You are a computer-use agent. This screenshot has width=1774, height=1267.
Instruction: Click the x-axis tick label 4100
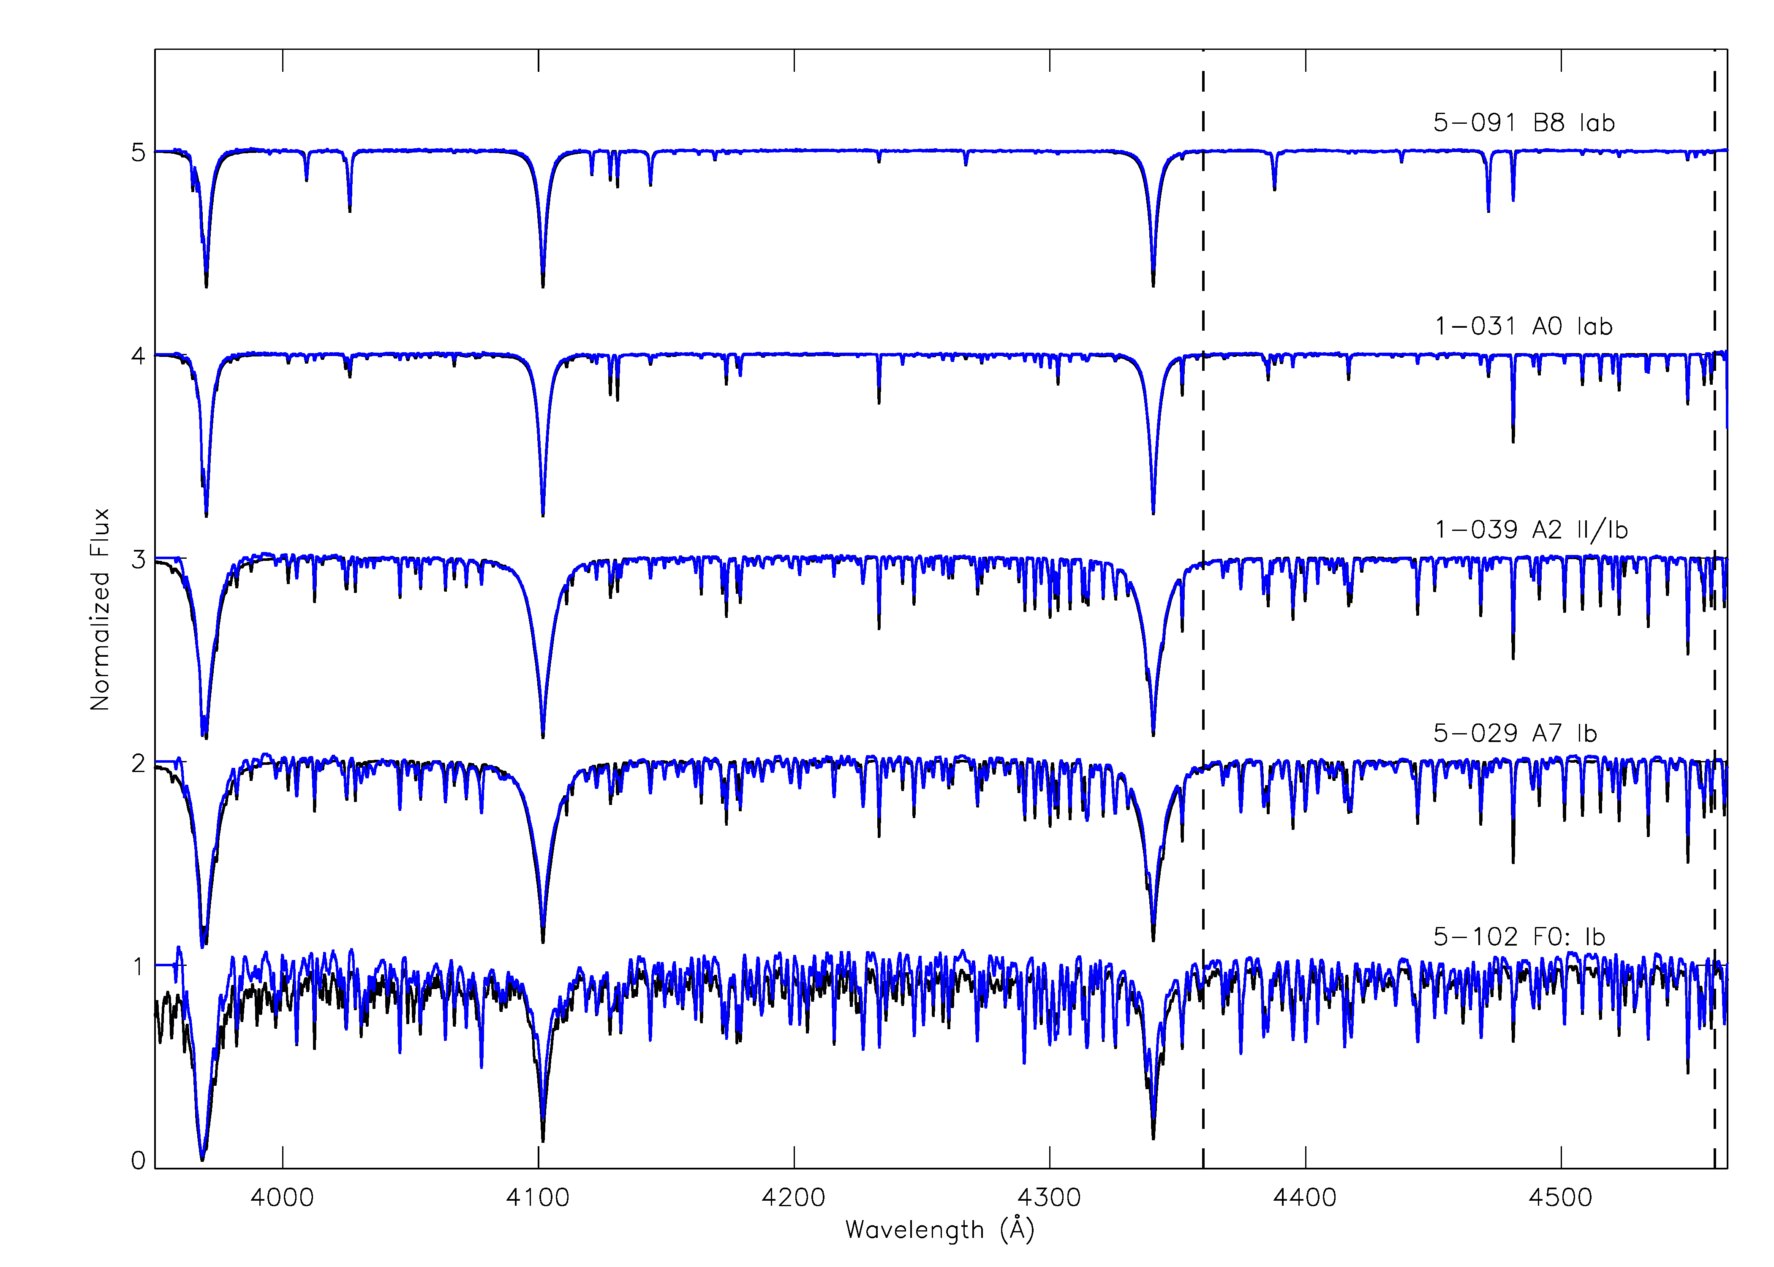coord(538,1198)
